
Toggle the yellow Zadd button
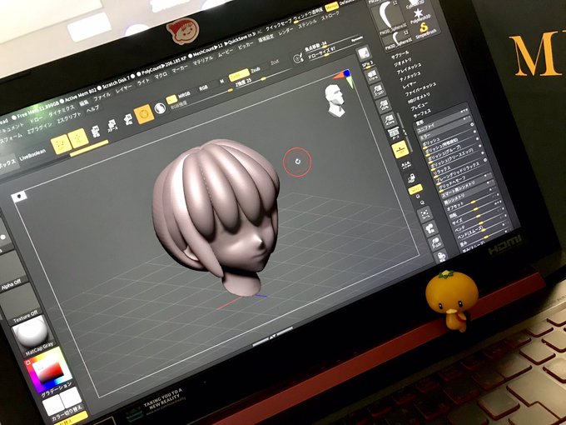(x=239, y=75)
